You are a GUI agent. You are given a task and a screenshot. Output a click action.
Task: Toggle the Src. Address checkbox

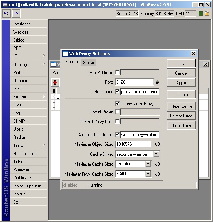coord(117,73)
